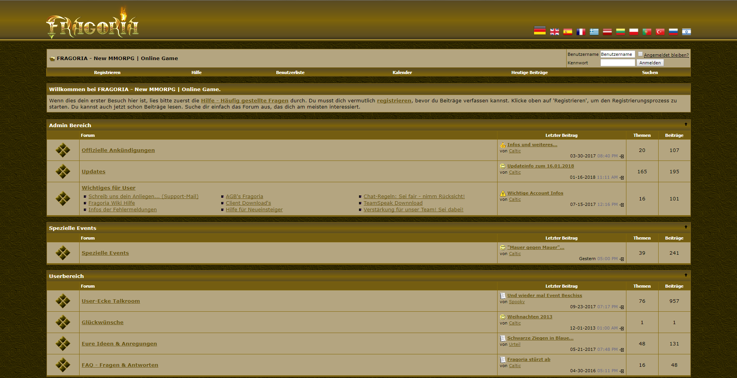This screenshot has width=737, height=378.
Task: Open the Wichtiges für User forum
Action: click(x=109, y=188)
